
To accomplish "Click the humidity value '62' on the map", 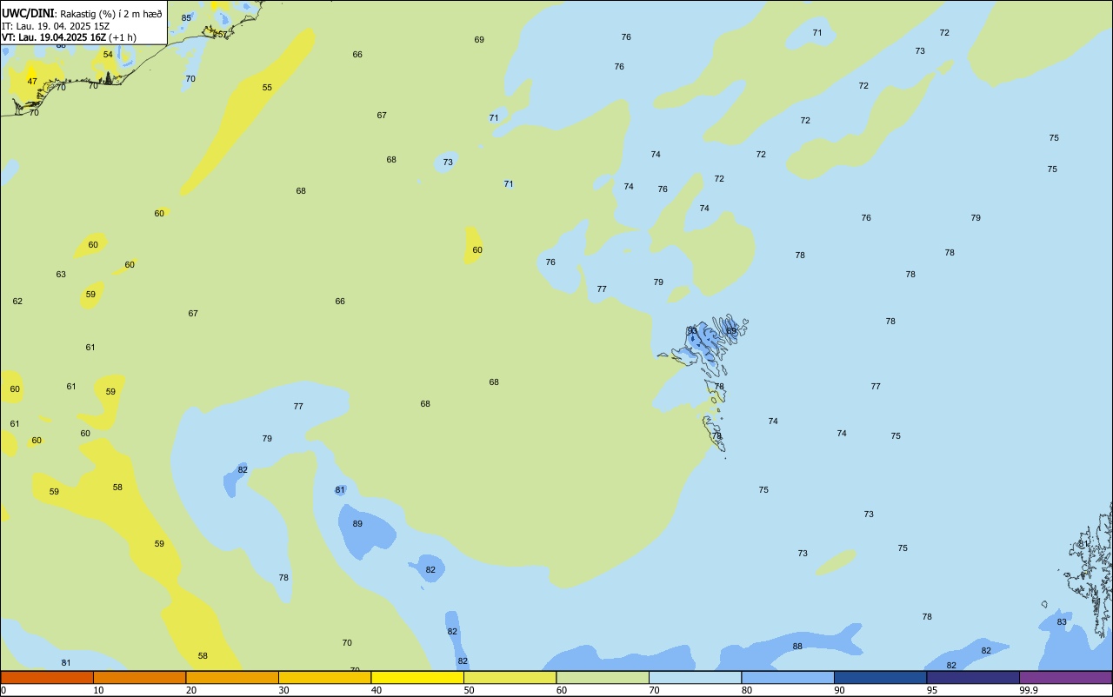I will (17, 301).
